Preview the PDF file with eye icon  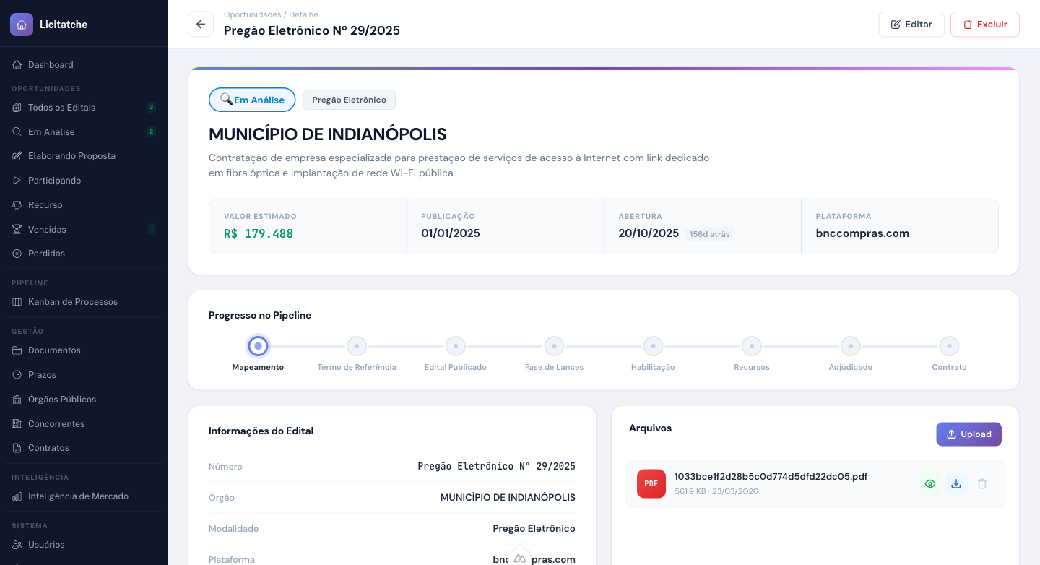[930, 484]
